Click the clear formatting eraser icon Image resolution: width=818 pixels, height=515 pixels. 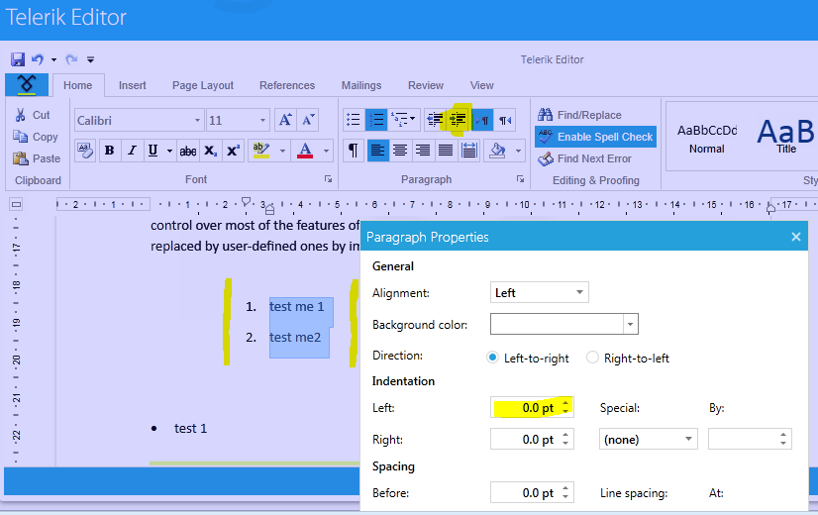point(85,151)
